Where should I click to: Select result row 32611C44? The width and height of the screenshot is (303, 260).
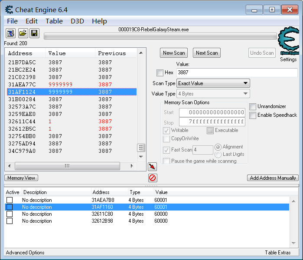(x=72, y=122)
